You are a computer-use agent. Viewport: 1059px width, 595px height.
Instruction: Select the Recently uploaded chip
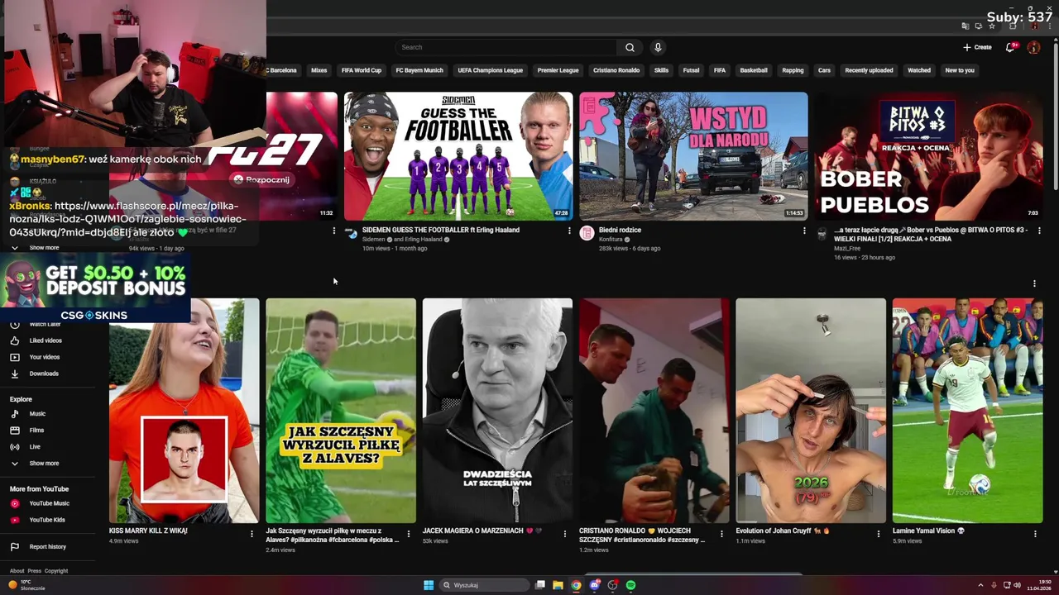click(x=869, y=70)
